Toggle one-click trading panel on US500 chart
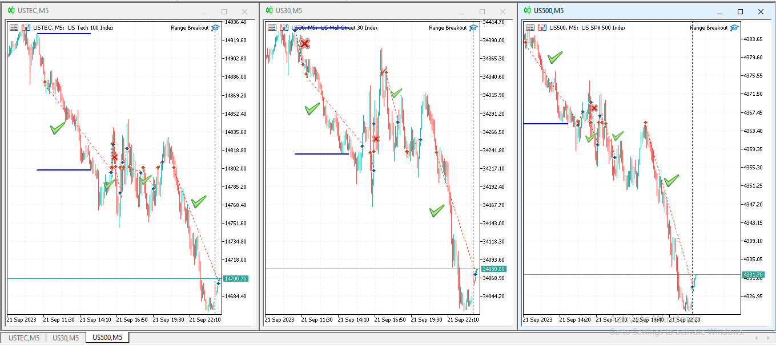 pos(530,27)
